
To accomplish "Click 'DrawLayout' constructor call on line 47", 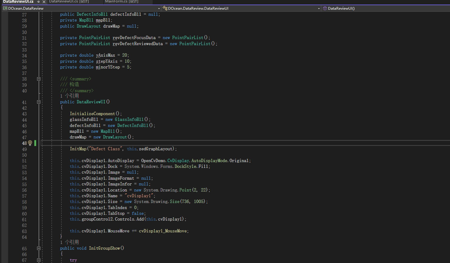I will pos(115,137).
